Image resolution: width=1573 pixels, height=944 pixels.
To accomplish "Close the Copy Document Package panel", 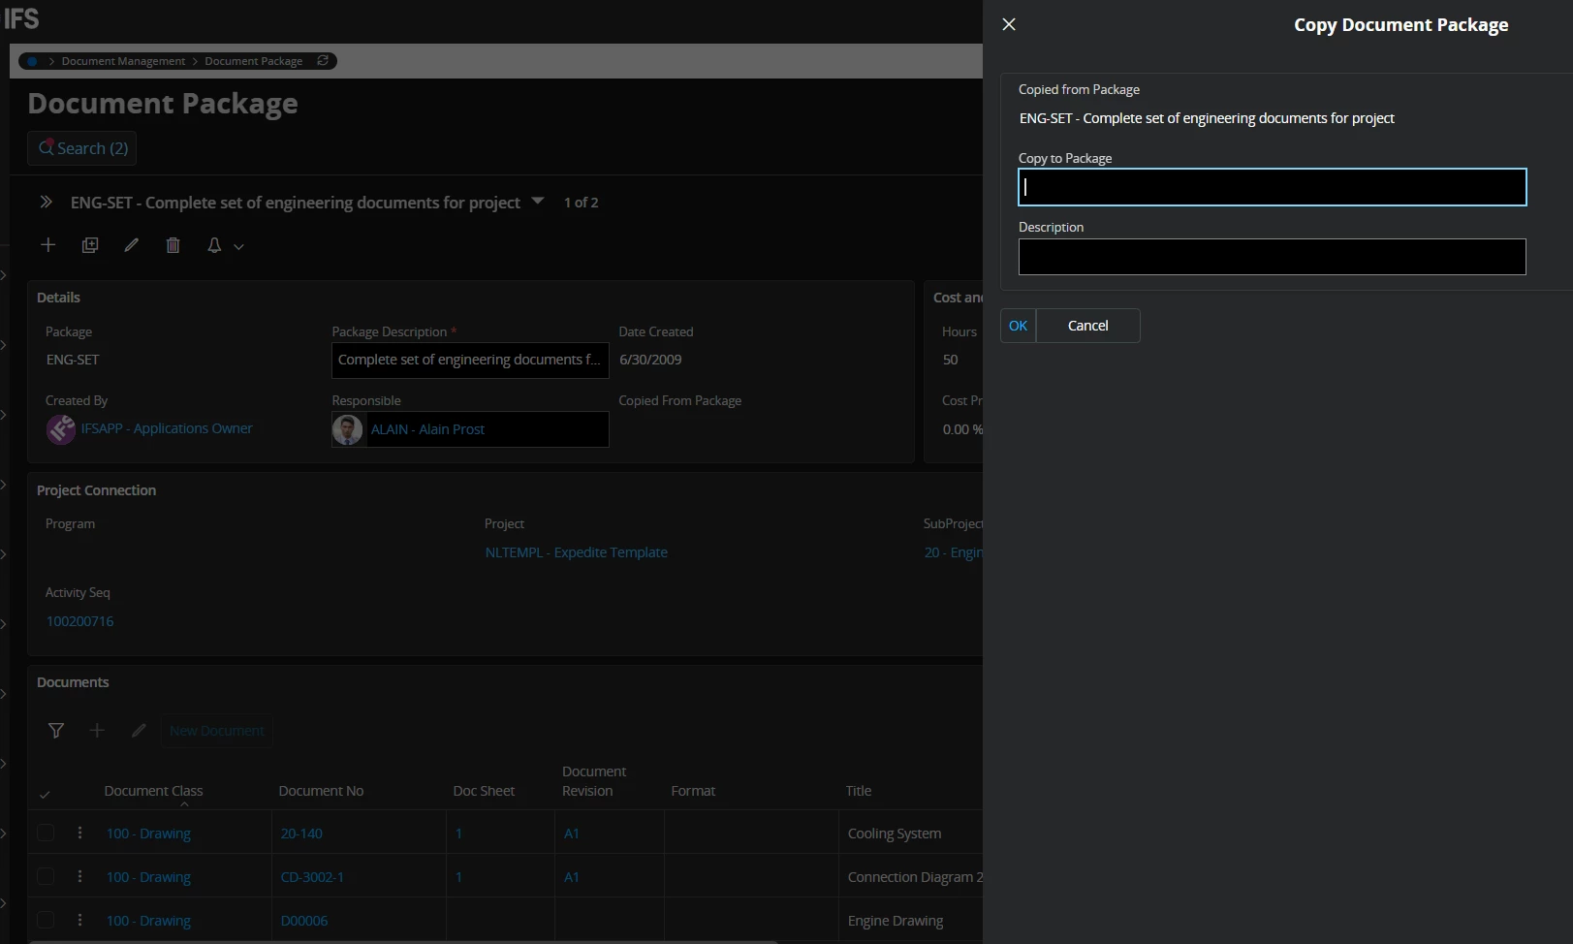I will point(1009,24).
